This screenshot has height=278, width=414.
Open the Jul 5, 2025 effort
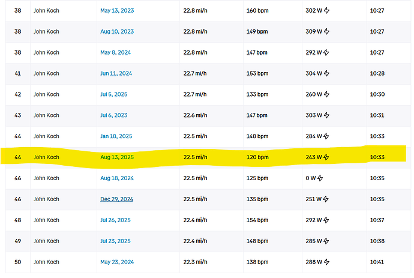[114, 94]
